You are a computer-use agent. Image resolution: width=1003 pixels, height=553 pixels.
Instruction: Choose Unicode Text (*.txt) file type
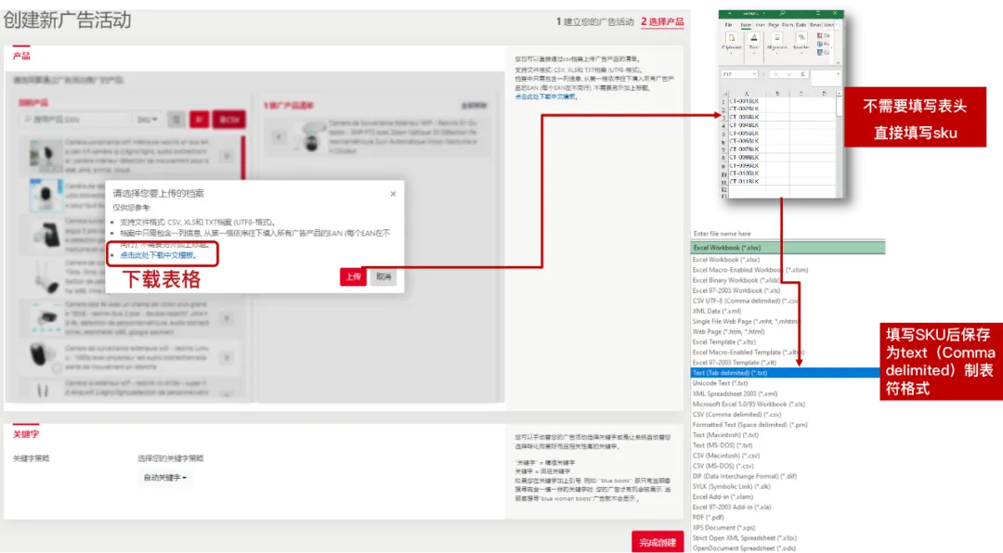coord(721,383)
